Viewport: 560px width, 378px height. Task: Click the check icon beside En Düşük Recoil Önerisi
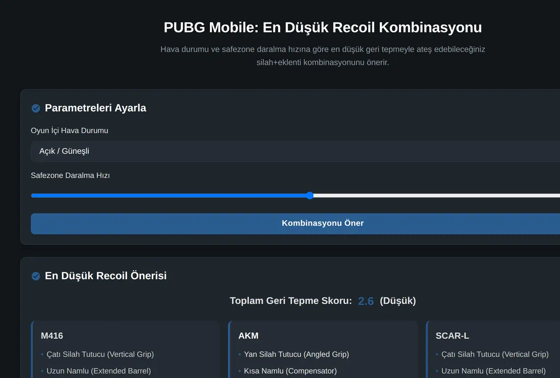(x=35, y=276)
